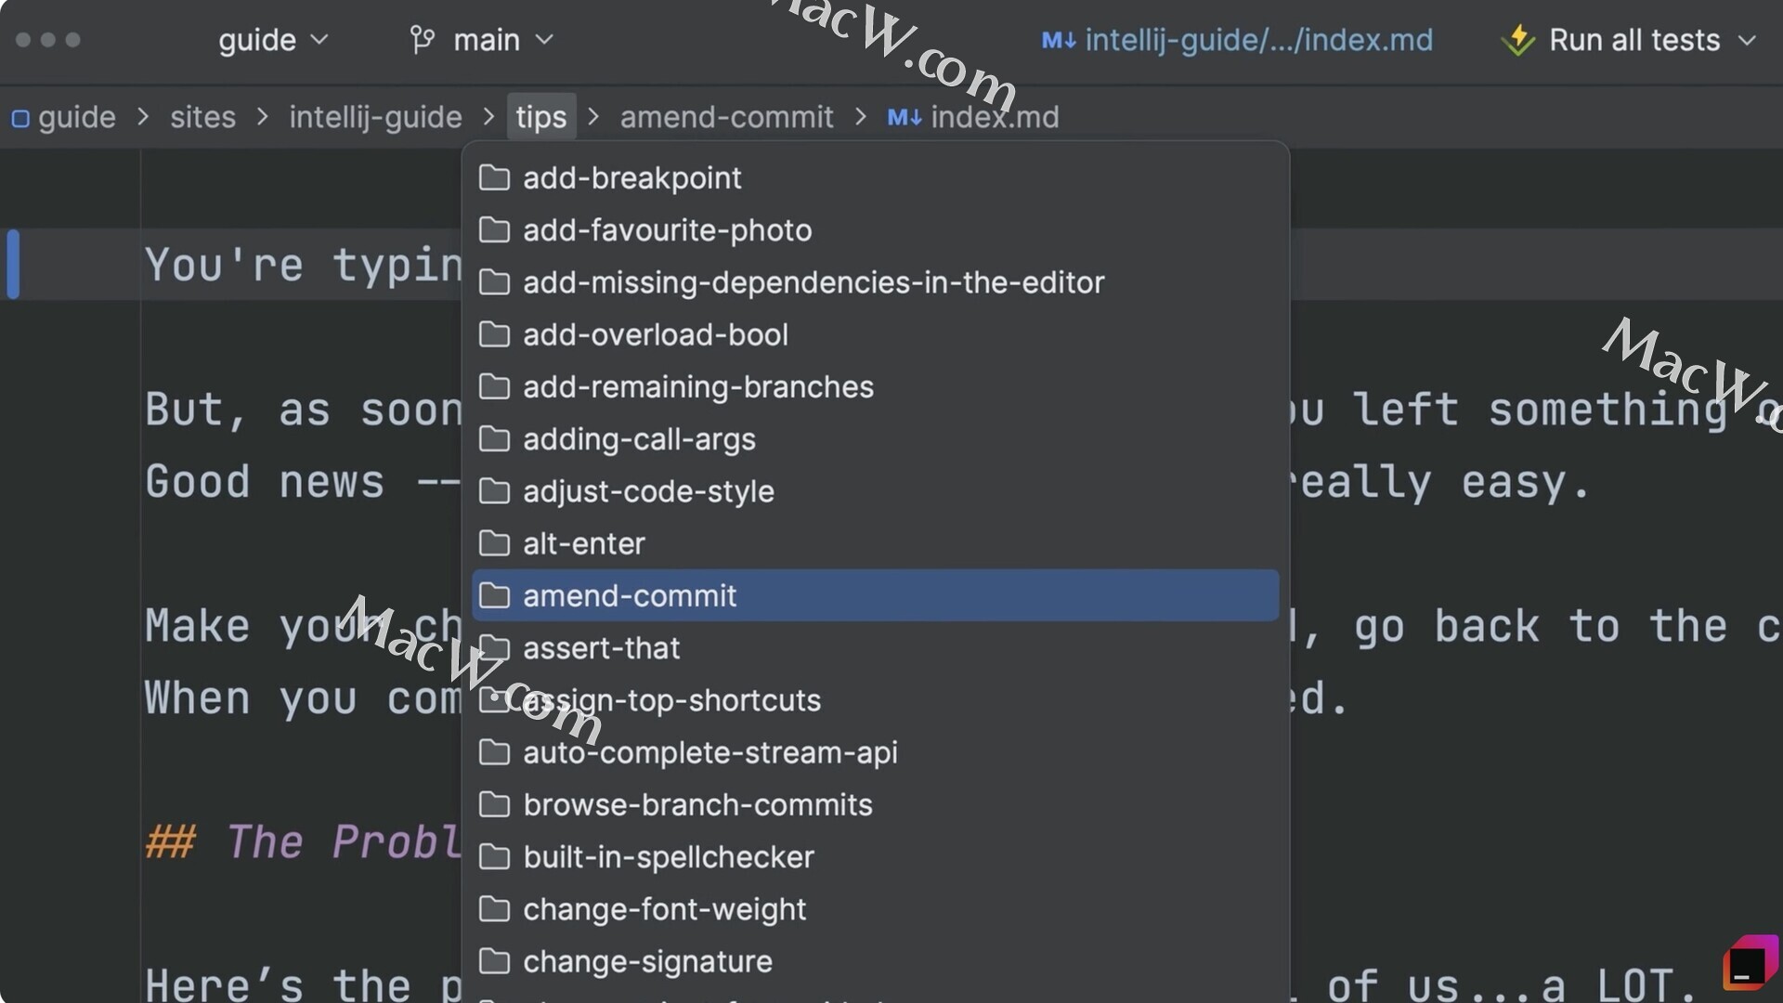This screenshot has width=1783, height=1003.
Task: Select the amend-commit breadcrumb
Action: click(x=727, y=117)
